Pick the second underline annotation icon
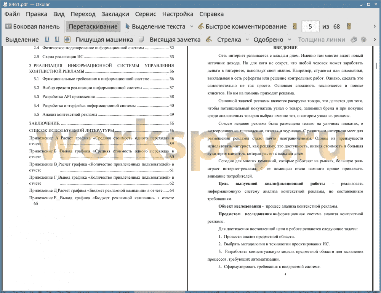The image size is (381, 293). pos(57,39)
